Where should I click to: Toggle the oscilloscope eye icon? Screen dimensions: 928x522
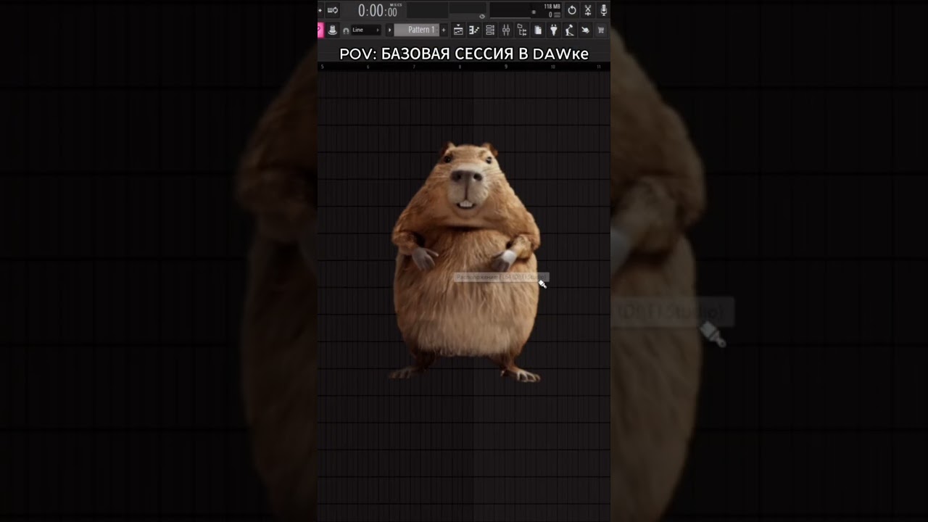coord(482,17)
